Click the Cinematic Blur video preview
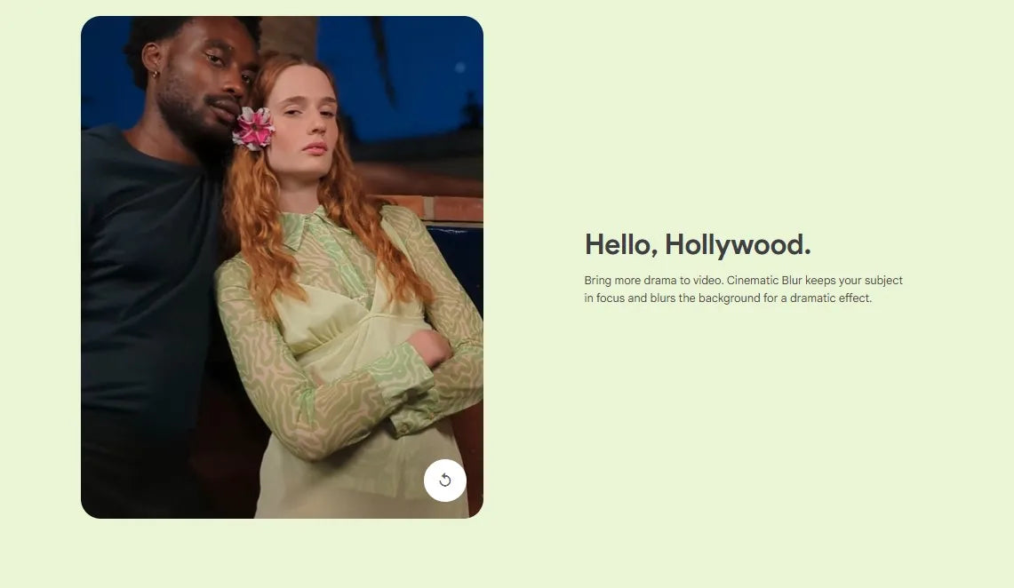Image resolution: width=1014 pixels, height=588 pixels. [x=282, y=266]
